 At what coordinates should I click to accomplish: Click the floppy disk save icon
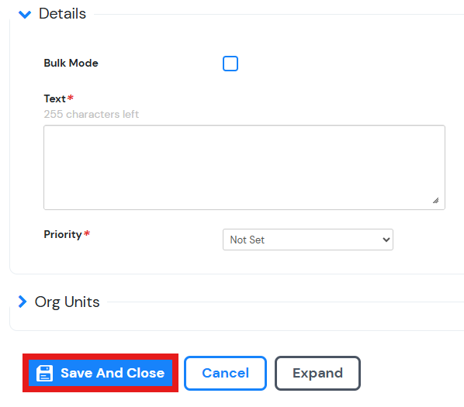click(44, 373)
